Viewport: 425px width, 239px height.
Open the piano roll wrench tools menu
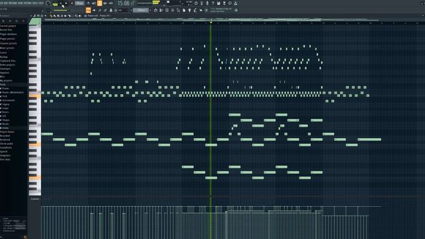click(35, 16)
